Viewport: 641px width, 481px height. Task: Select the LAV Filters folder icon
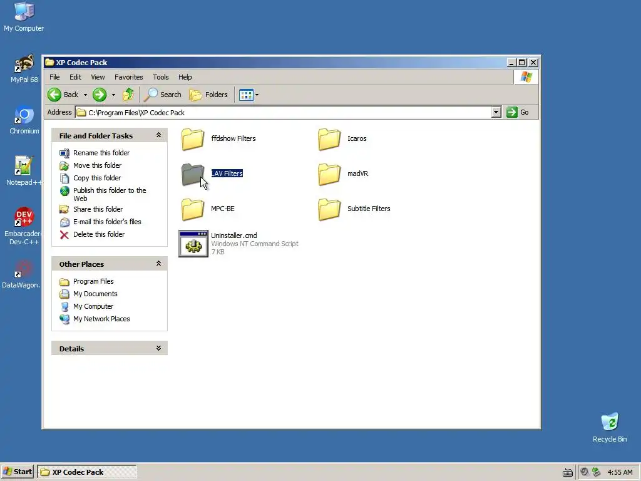(193, 174)
